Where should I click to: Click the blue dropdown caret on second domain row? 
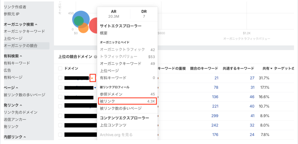click(95, 88)
